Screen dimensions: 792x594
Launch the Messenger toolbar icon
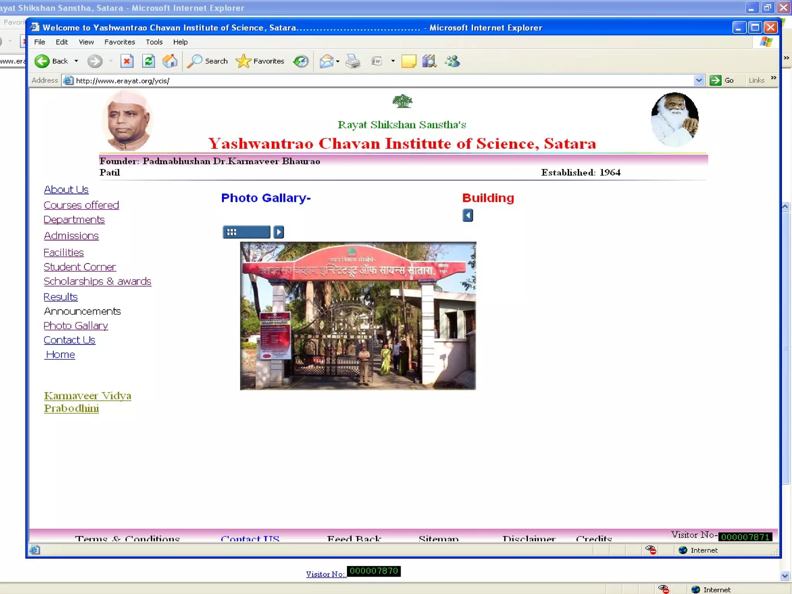click(452, 61)
